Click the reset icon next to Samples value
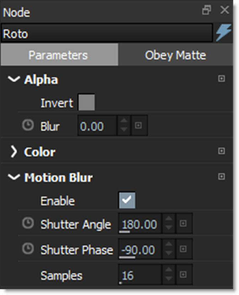The height and width of the screenshot is (295, 239). pos(184,274)
